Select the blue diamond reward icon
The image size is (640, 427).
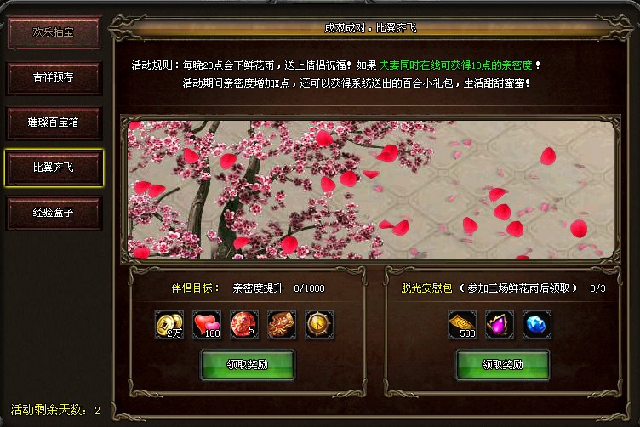537,325
